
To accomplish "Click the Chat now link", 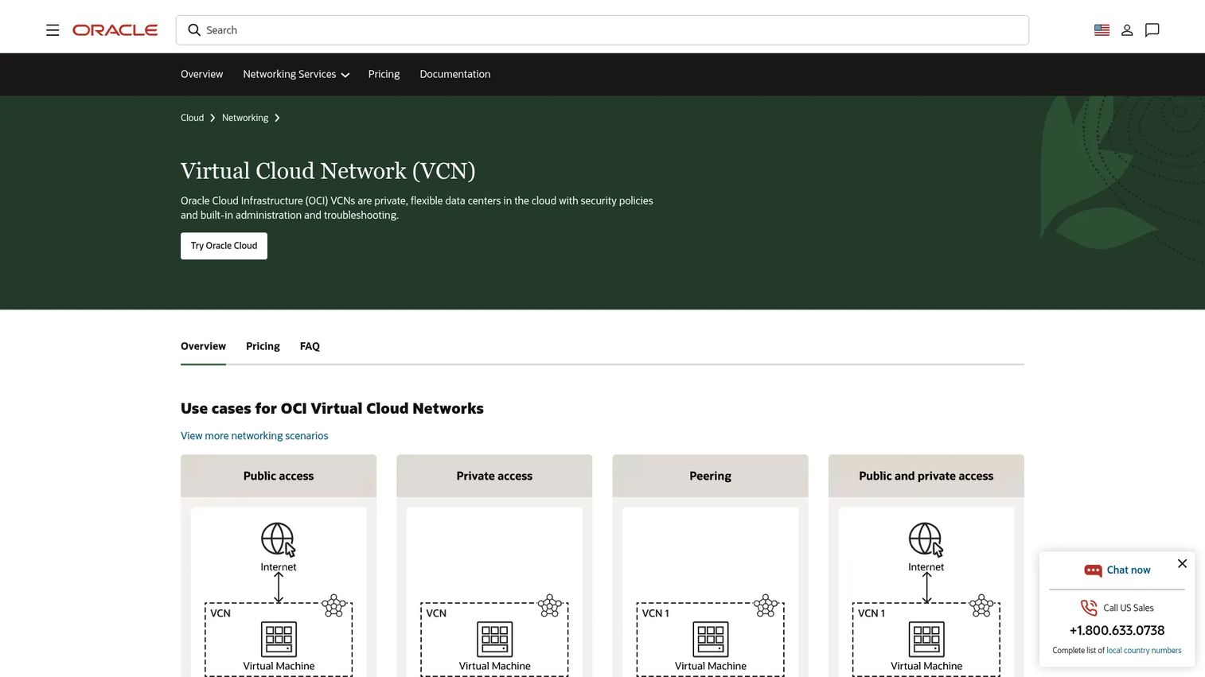I will click(1129, 570).
